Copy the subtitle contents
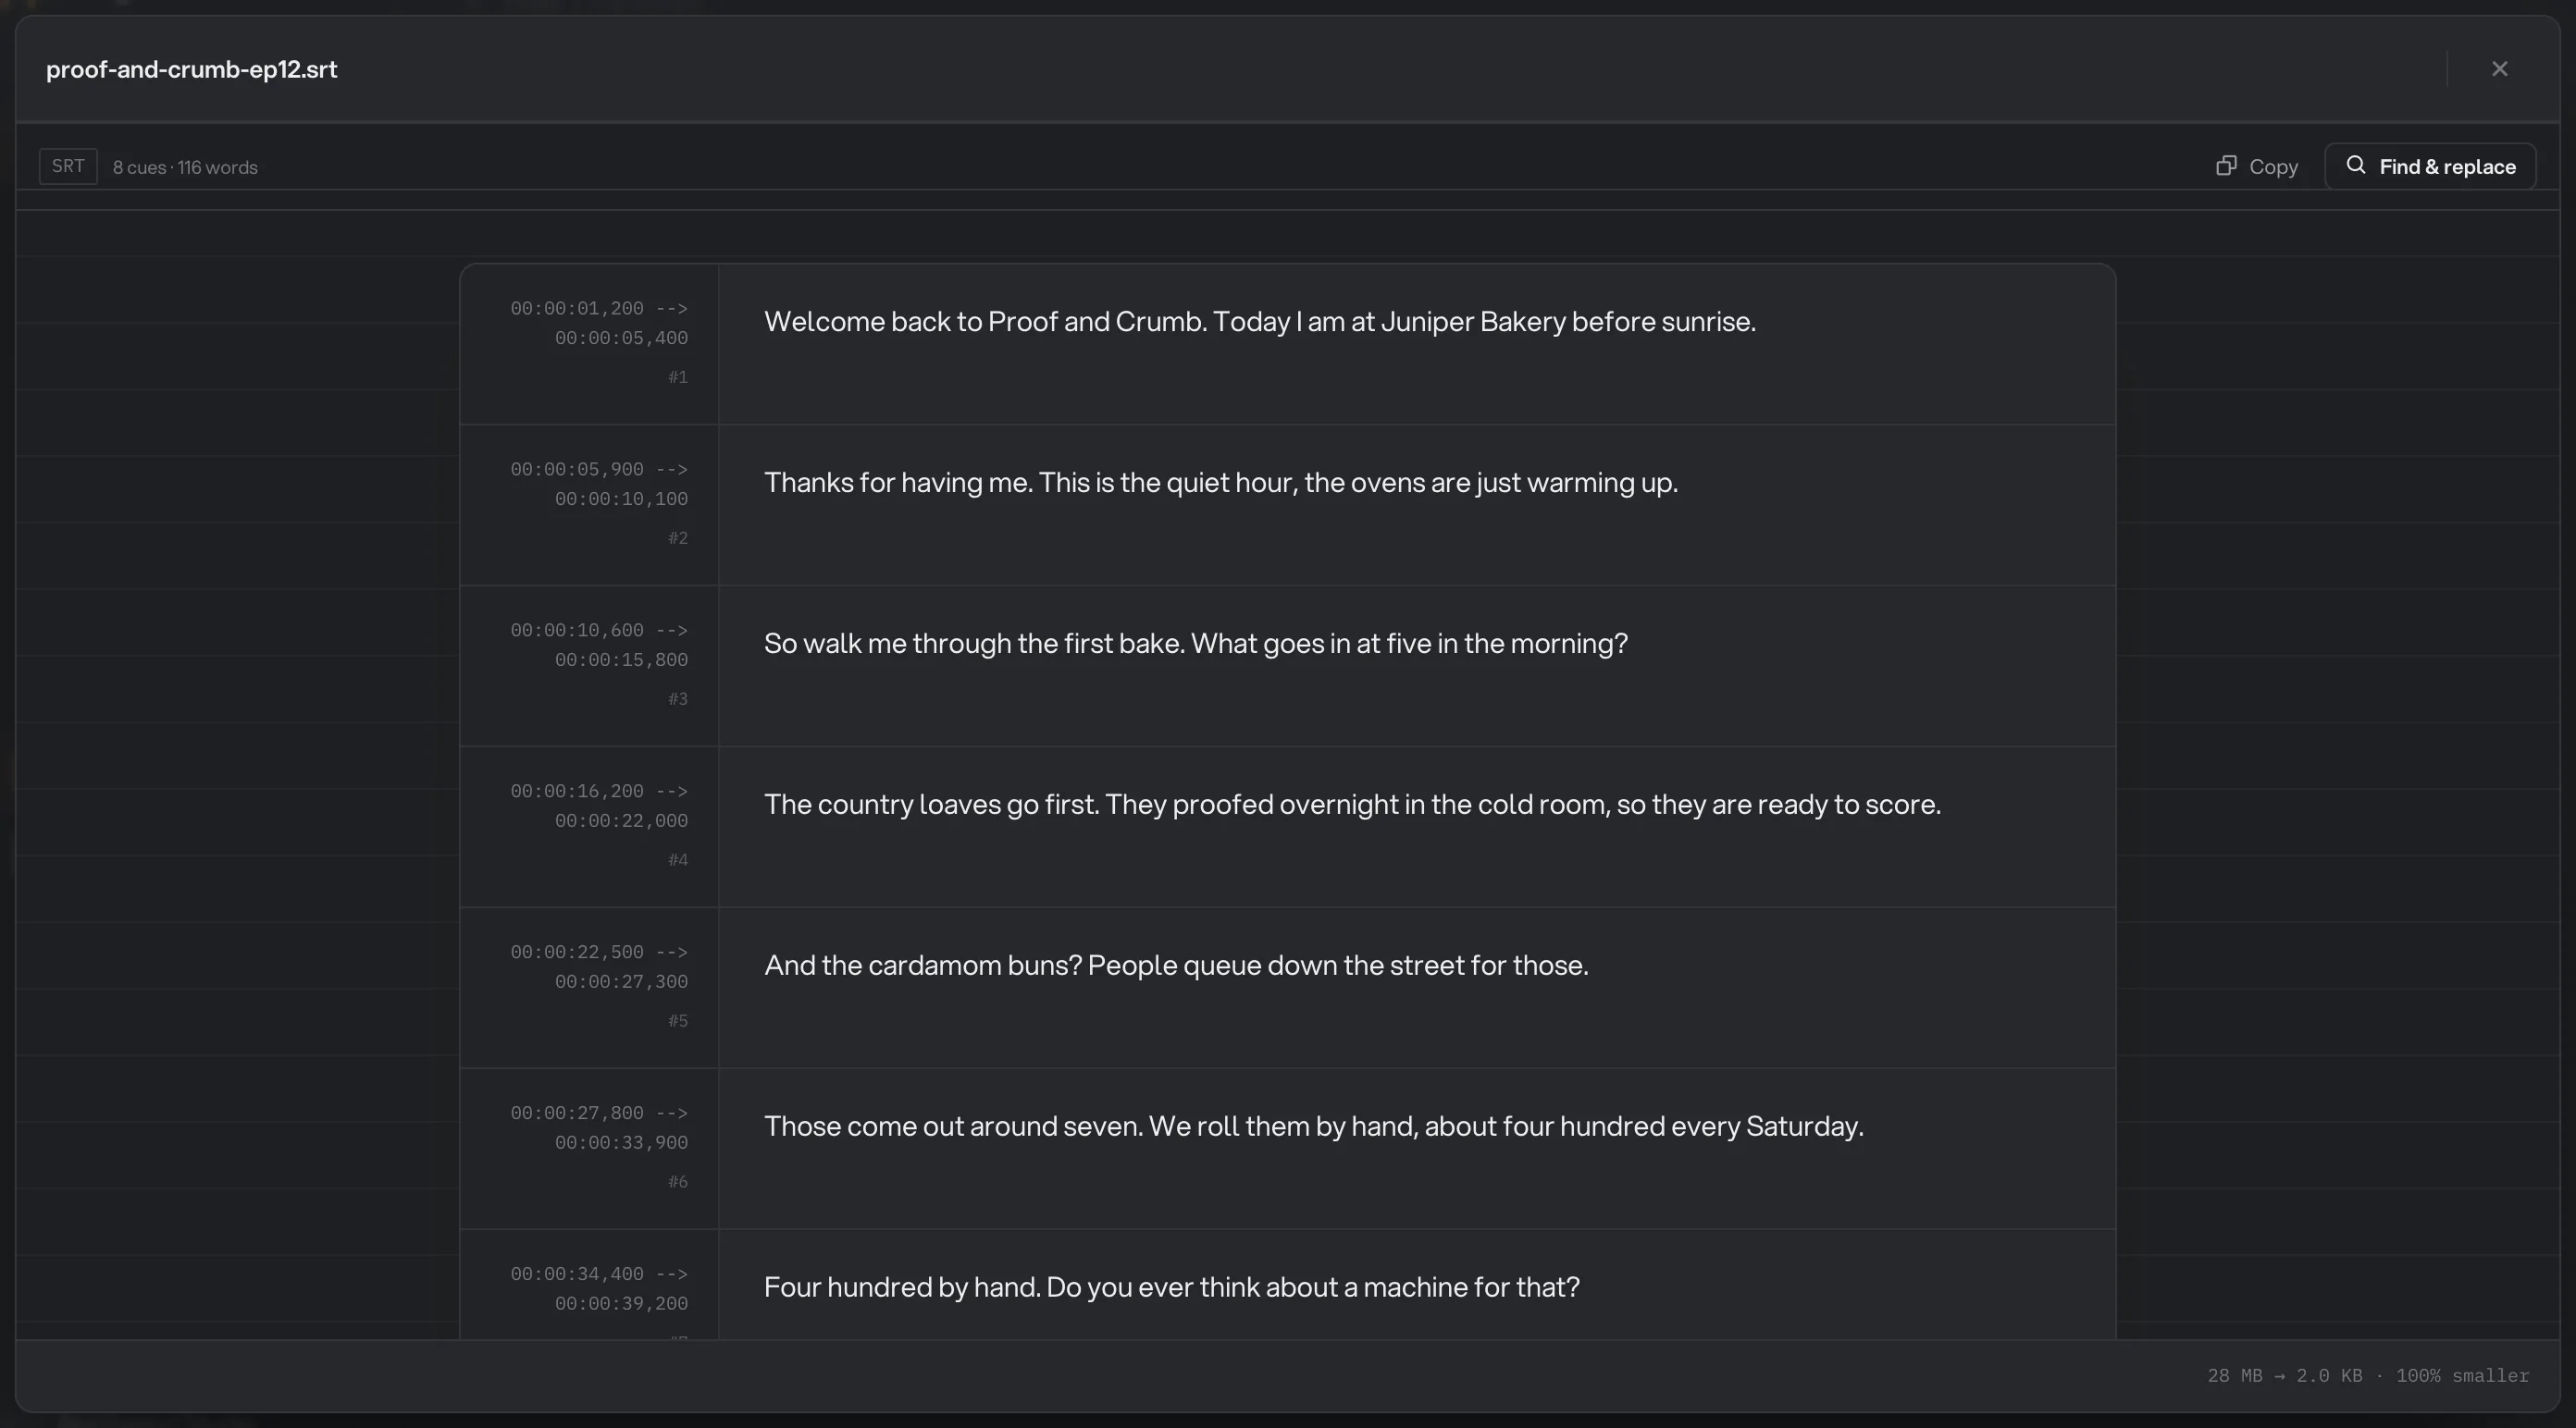The width and height of the screenshot is (2576, 1428). point(2256,166)
